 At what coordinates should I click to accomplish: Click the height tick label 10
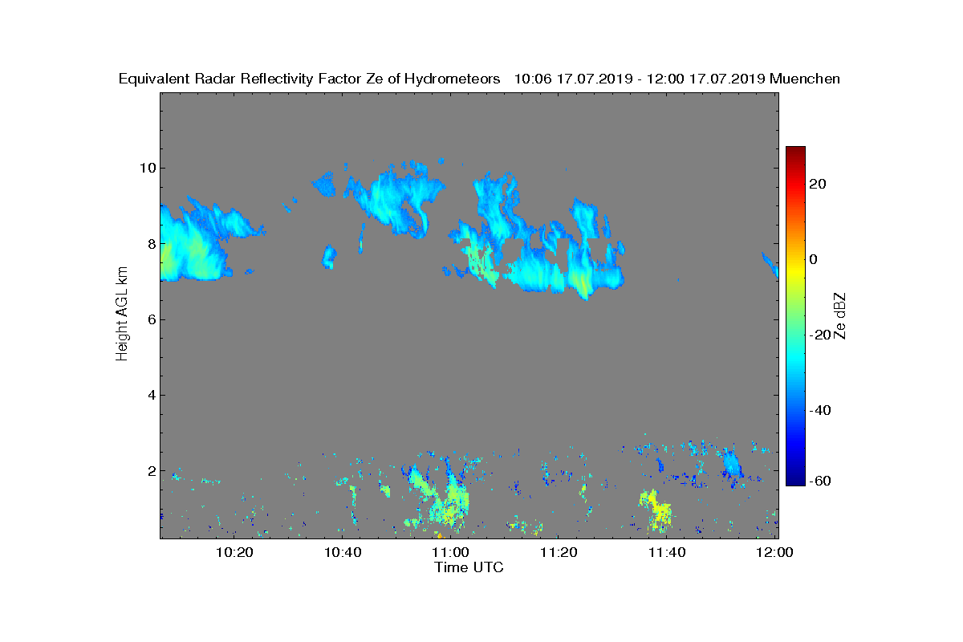click(146, 168)
